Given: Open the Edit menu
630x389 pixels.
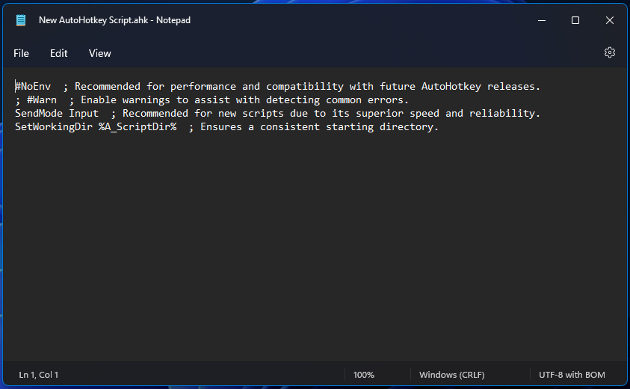Looking at the screenshot, I should pyautogui.click(x=59, y=53).
